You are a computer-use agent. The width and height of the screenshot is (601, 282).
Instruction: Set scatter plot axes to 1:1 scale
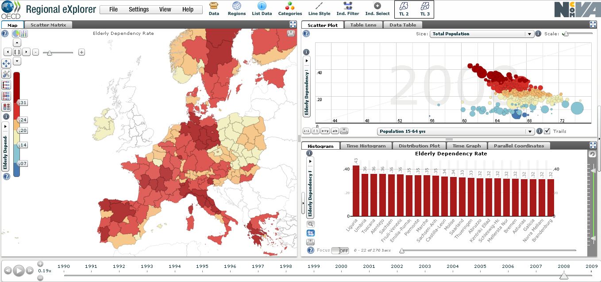pos(307,130)
